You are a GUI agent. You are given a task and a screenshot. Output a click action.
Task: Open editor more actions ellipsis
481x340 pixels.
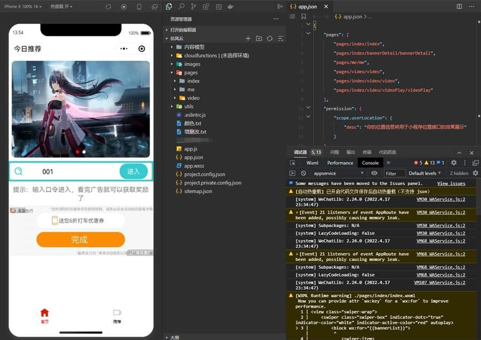click(471, 6)
